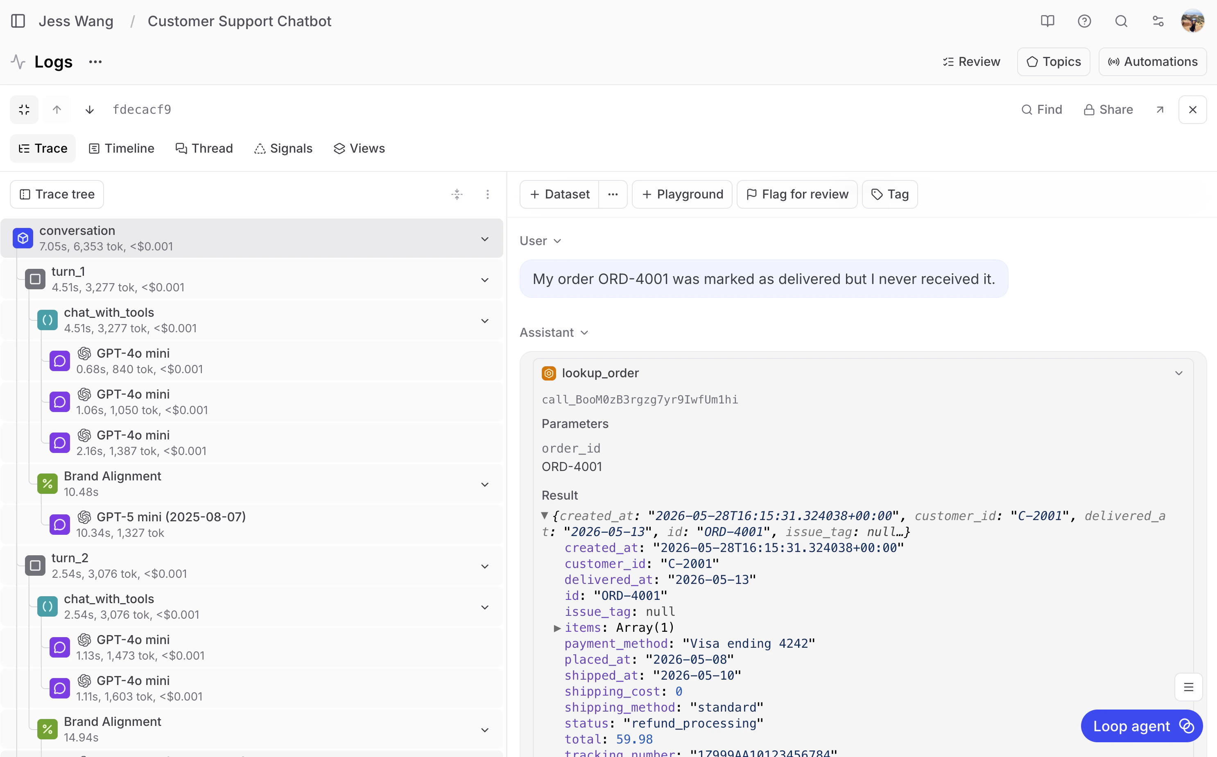This screenshot has height=757, width=1217.
Task: Open the documentation book icon
Action: pyautogui.click(x=1047, y=21)
